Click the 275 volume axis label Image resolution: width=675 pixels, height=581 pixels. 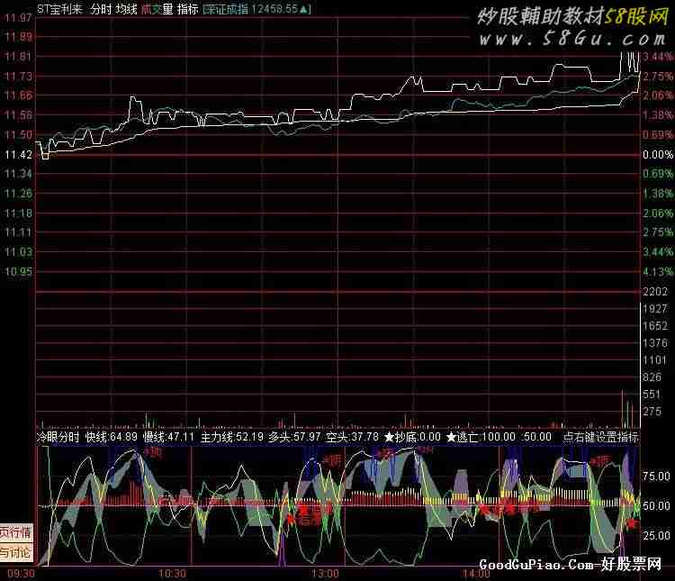(652, 412)
